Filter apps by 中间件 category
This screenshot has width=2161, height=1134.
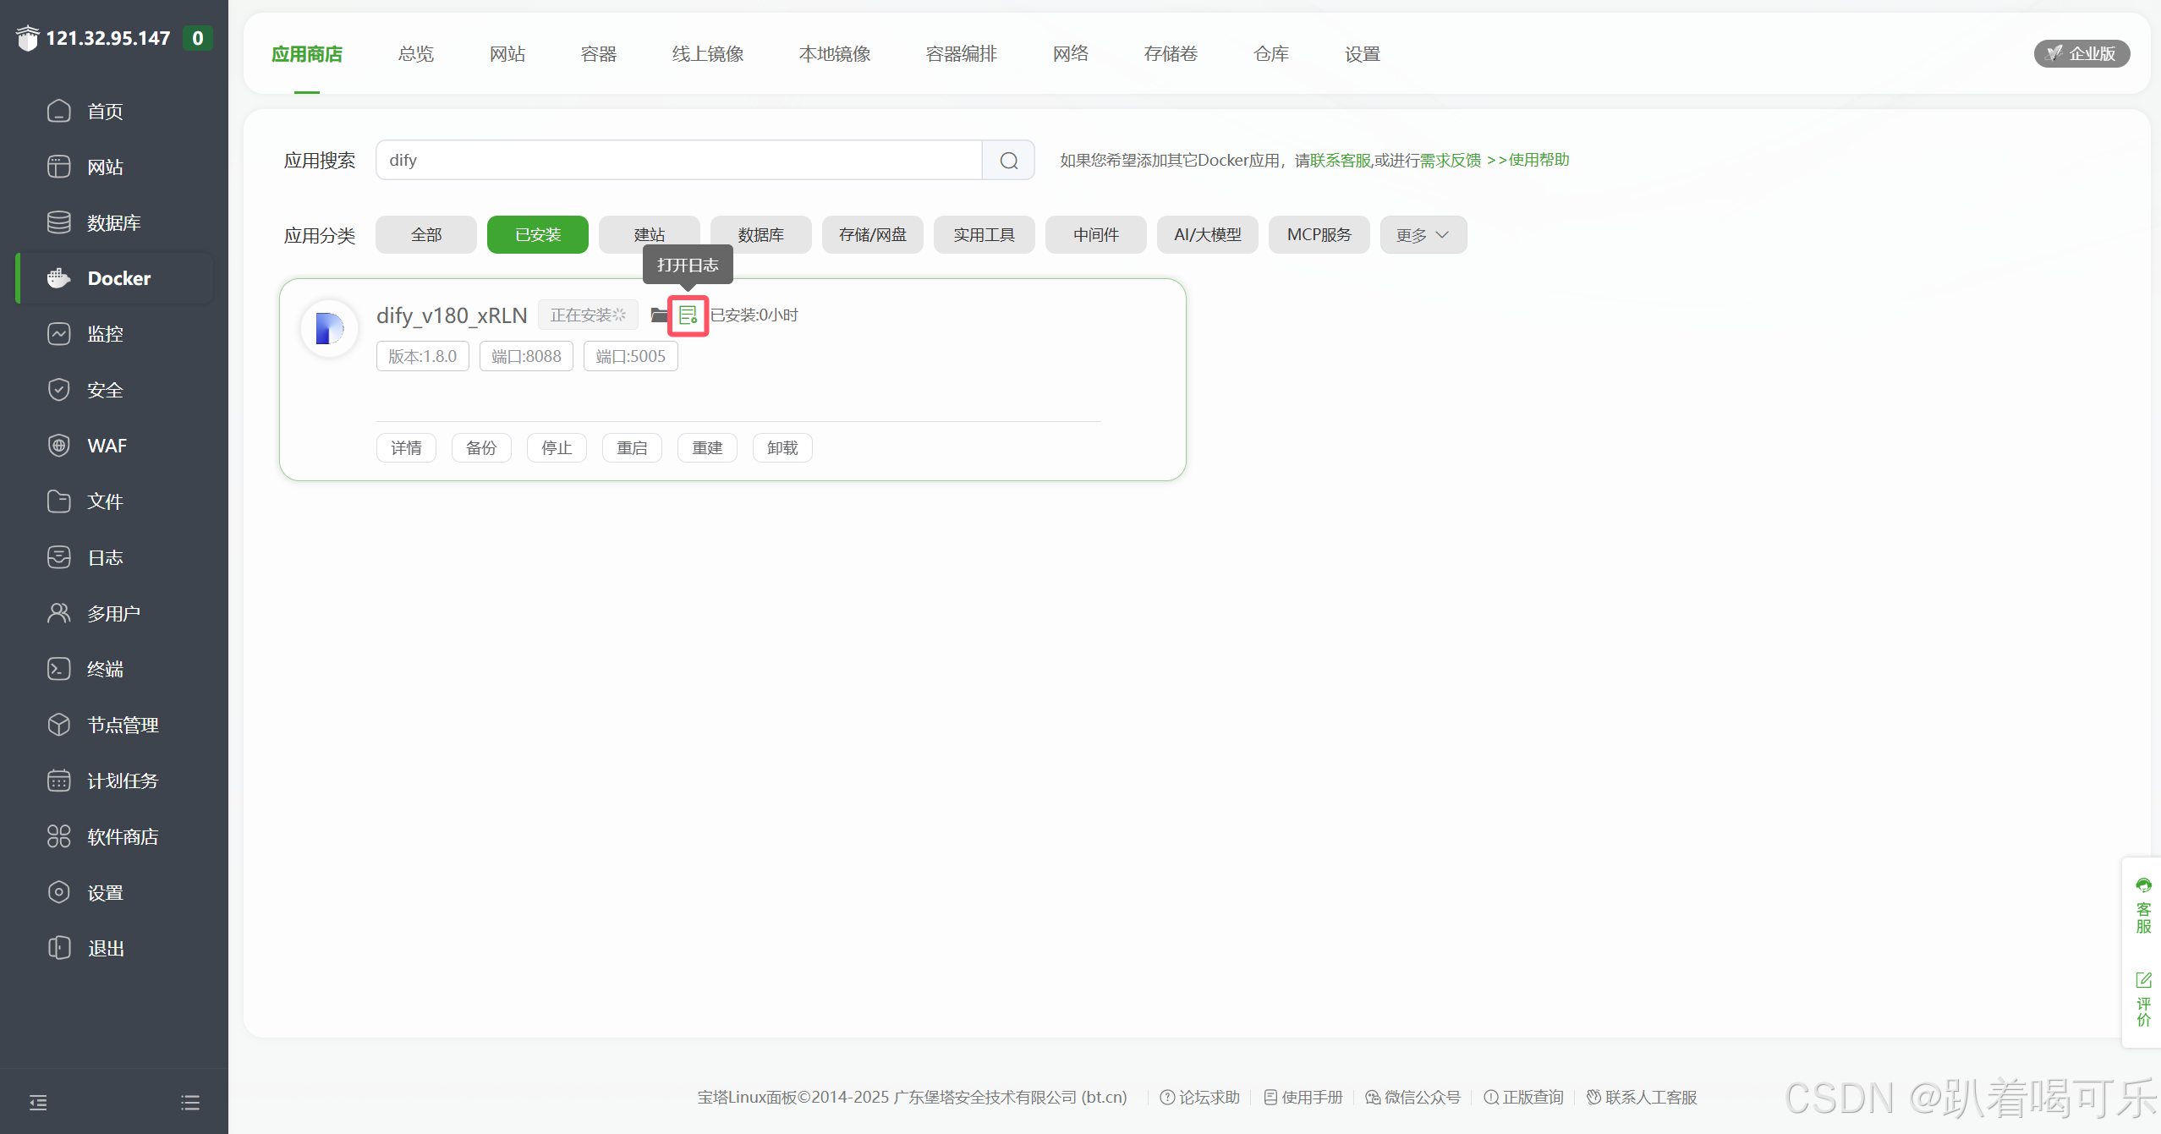click(1096, 234)
